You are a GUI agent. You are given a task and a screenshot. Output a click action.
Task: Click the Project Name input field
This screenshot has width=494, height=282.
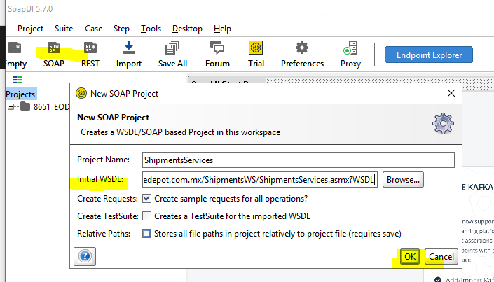coord(298,160)
